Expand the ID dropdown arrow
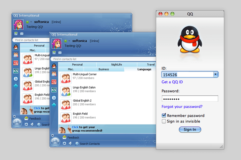 pos(215,74)
